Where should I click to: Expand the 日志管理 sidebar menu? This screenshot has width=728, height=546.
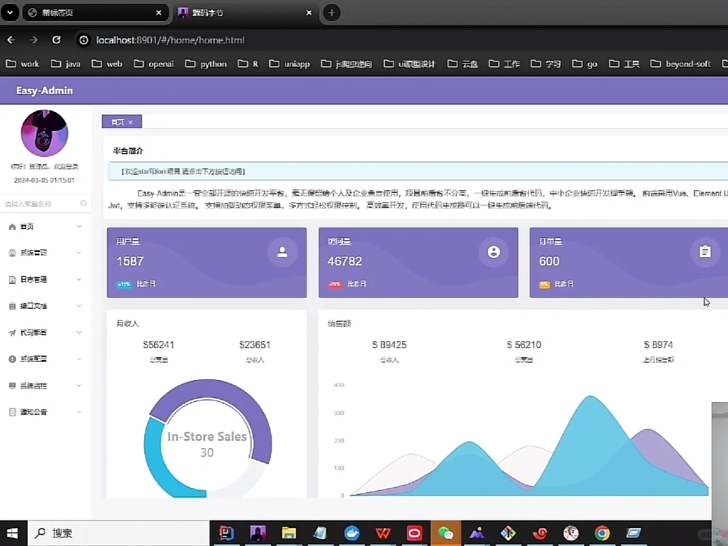point(45,279)
